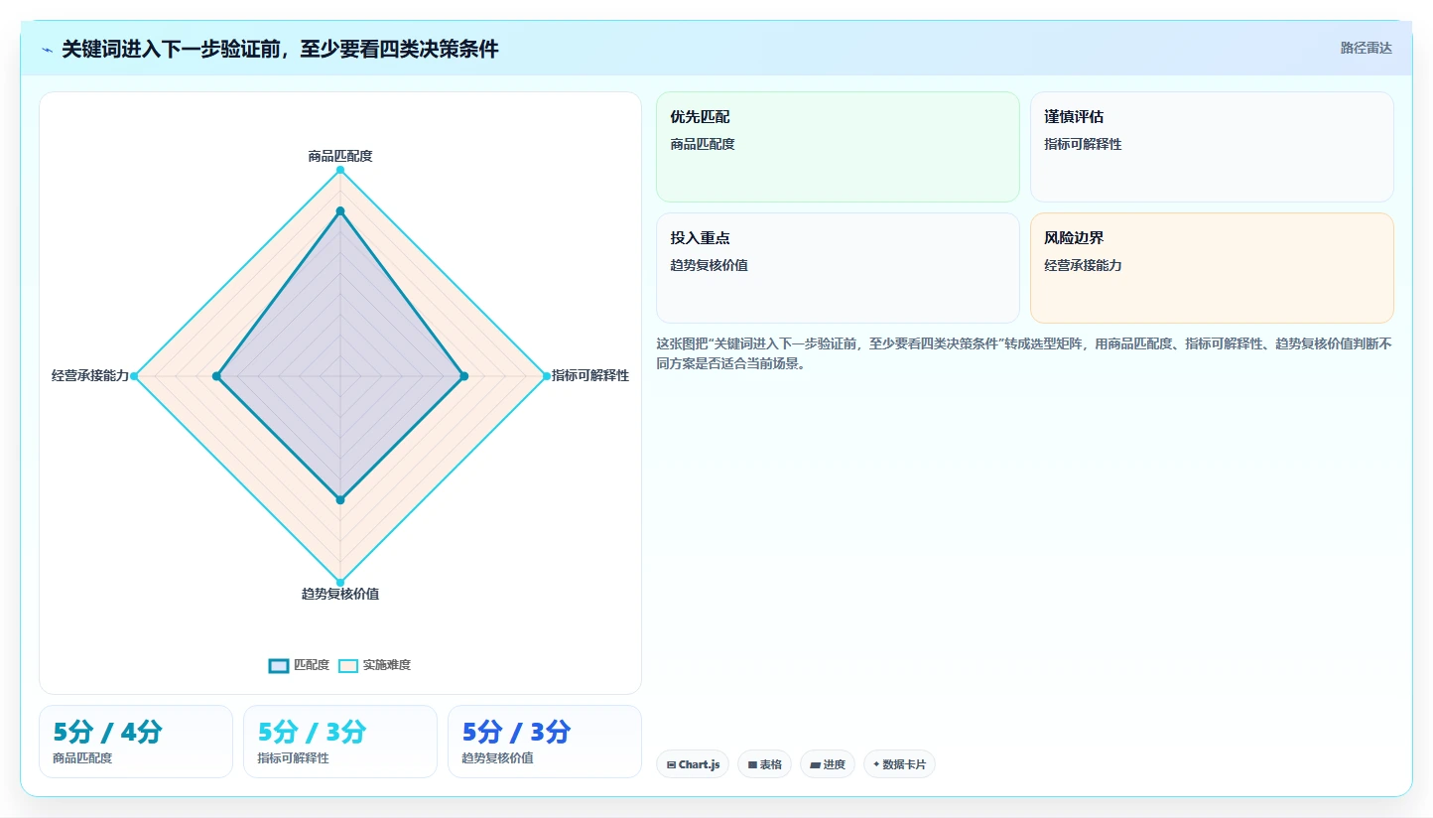1433x818 pixels.
Task: Click the 商品匹配度 radar axis label
Action: (340, 156)
